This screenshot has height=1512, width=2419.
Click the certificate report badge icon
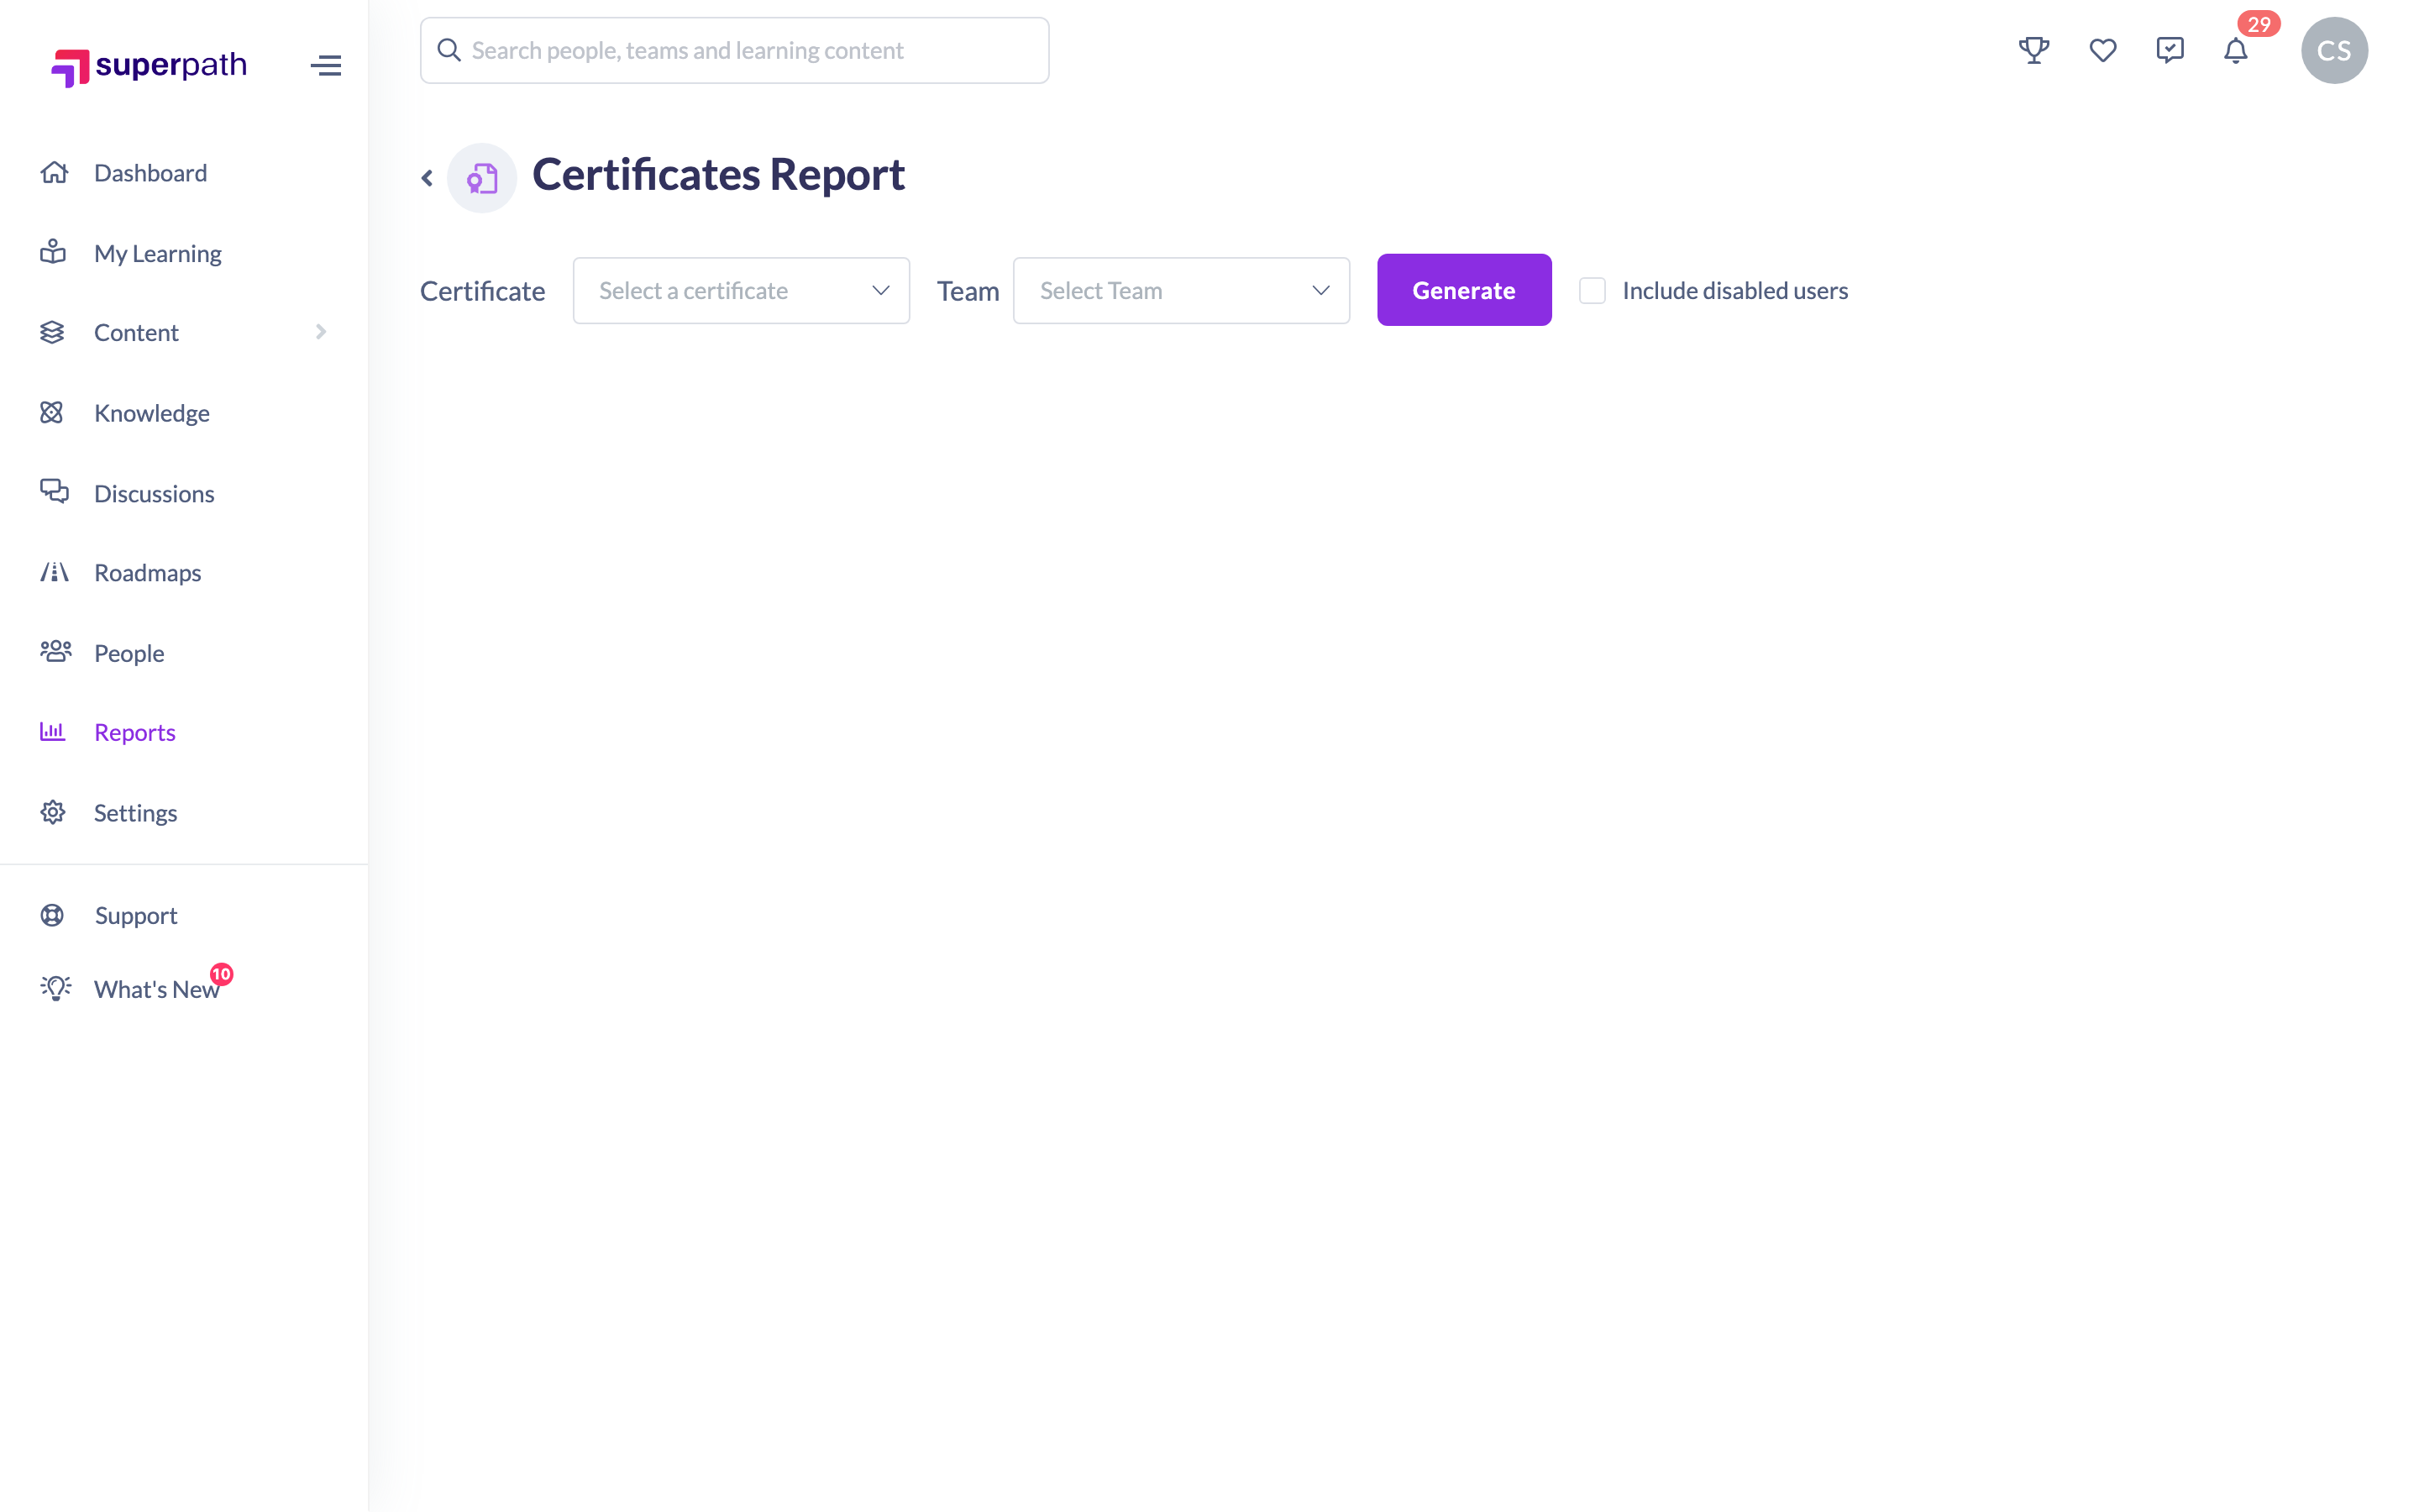(482, 178)
